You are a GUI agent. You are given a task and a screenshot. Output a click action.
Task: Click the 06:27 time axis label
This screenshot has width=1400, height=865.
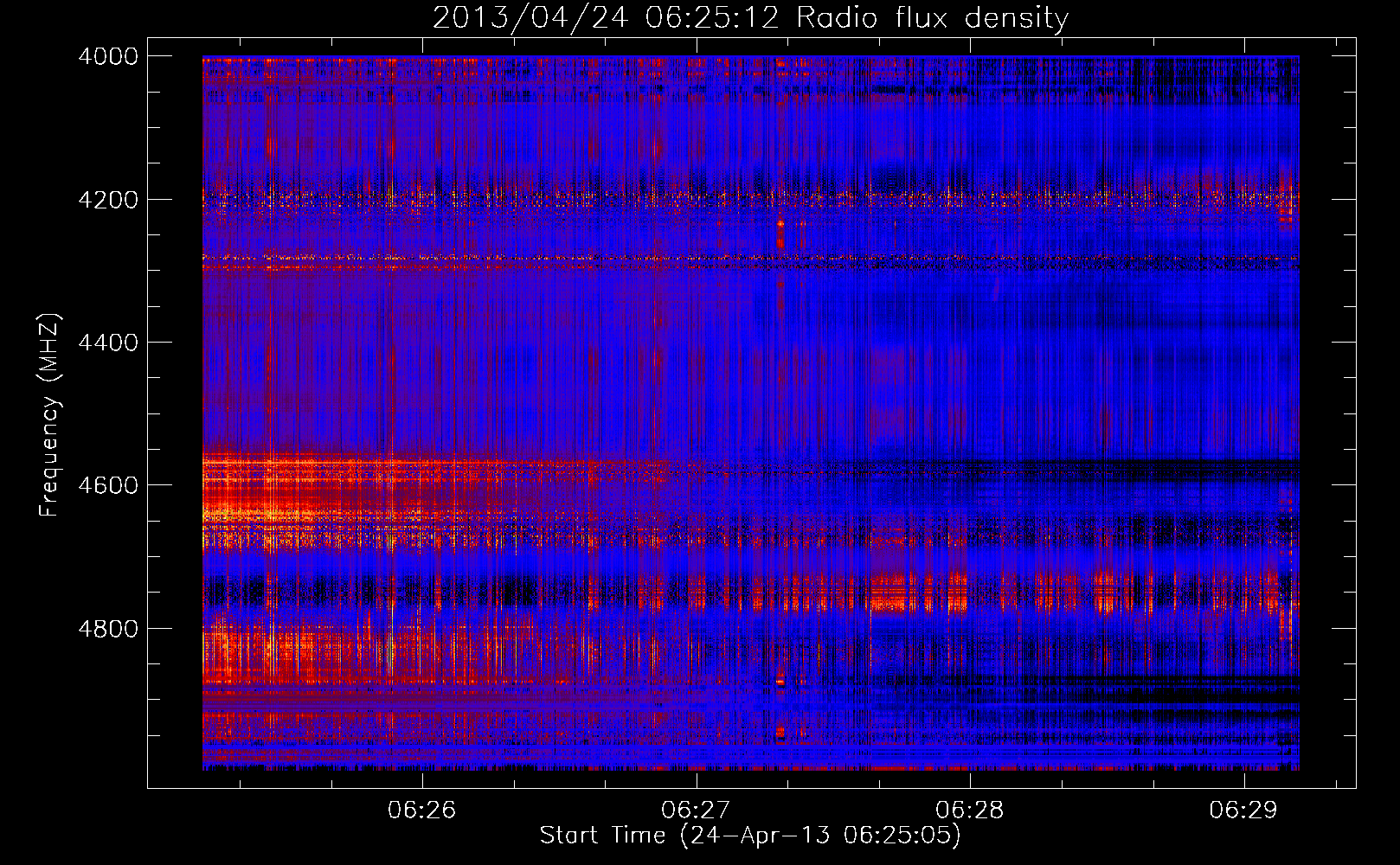click(x=696, y=810)
